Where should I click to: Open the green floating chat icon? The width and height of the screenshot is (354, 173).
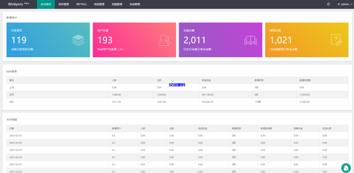[x=346, y=167]
